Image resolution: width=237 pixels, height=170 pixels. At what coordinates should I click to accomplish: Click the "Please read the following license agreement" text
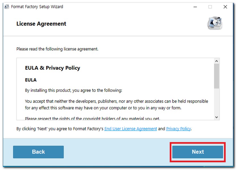(x=57, y=49)
